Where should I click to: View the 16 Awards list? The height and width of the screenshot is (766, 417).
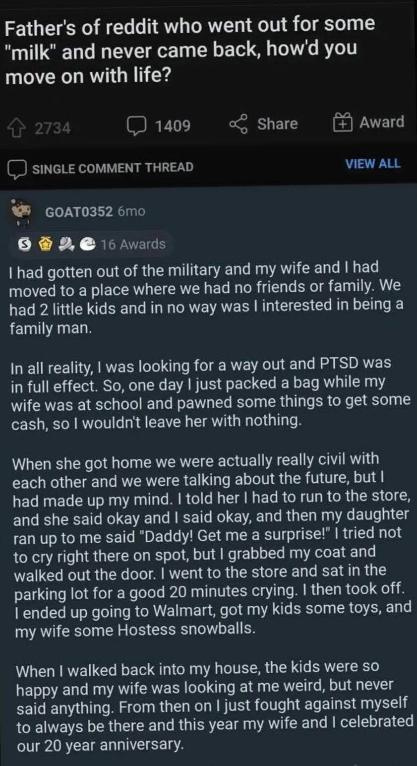pyautogui.click(x=133, y=244)
